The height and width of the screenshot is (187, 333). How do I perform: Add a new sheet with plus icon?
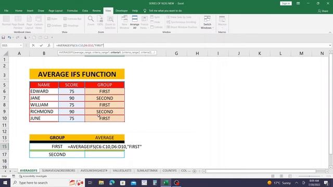click(194, 171)
